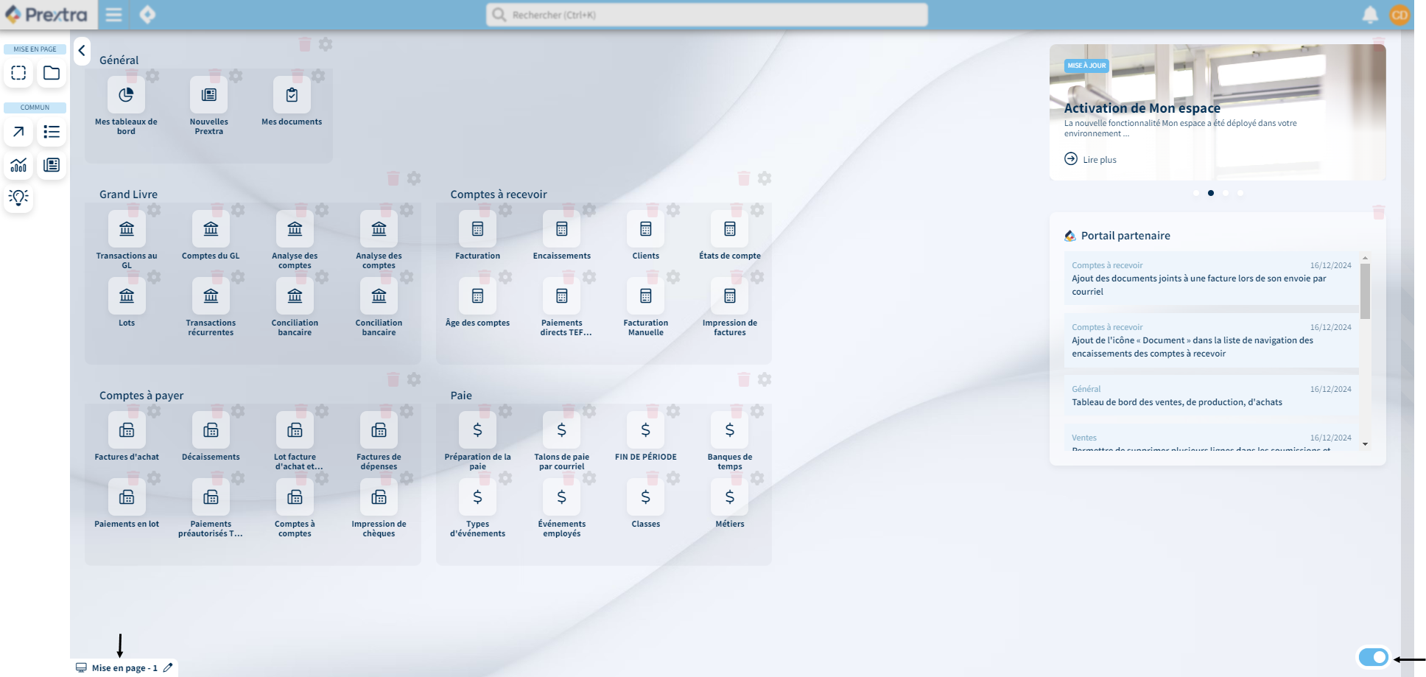This screenshot has width=1426, height=677.
Task: Open settings gear of Comptes à recevoir section
Action: (765, 178)
